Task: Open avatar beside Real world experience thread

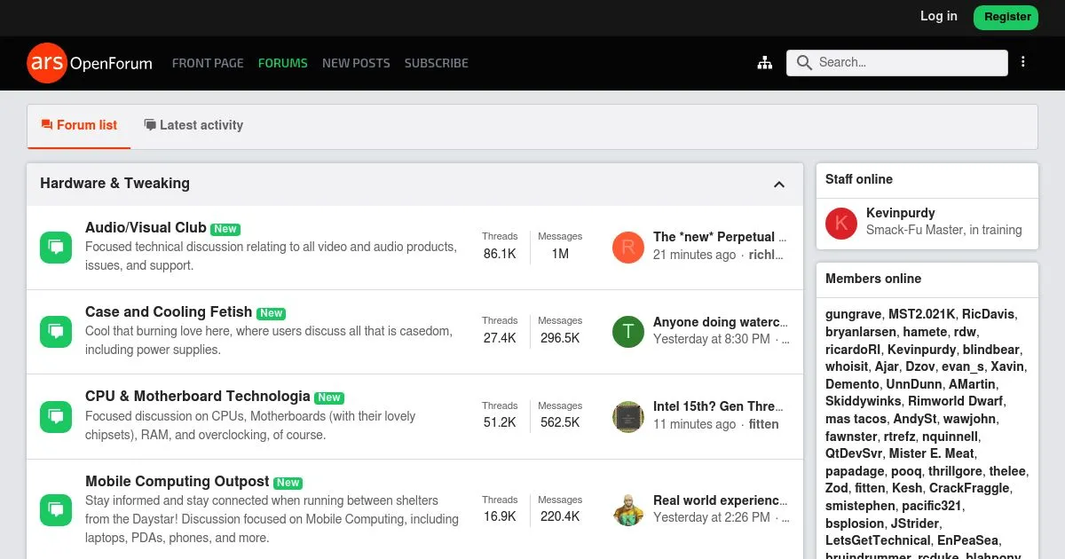Action: point(628,510)
